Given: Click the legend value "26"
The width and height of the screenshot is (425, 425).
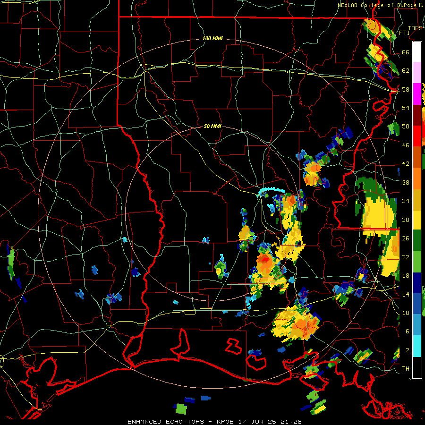Looking at the screenshot, I should [406, 238].
